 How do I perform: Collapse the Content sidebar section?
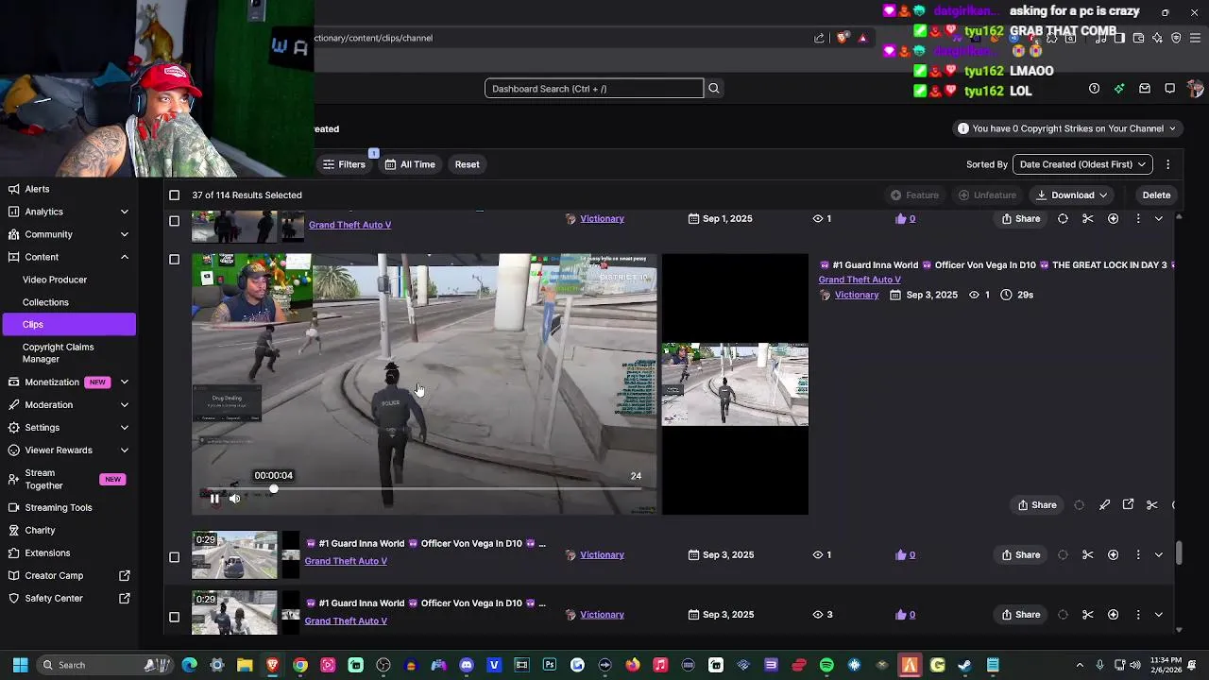coord(125,257)
